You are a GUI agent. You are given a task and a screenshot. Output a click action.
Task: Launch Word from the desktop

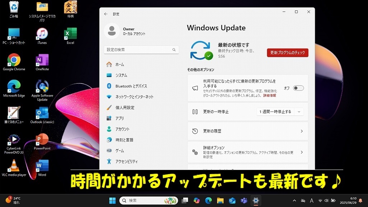coord(42,168)
